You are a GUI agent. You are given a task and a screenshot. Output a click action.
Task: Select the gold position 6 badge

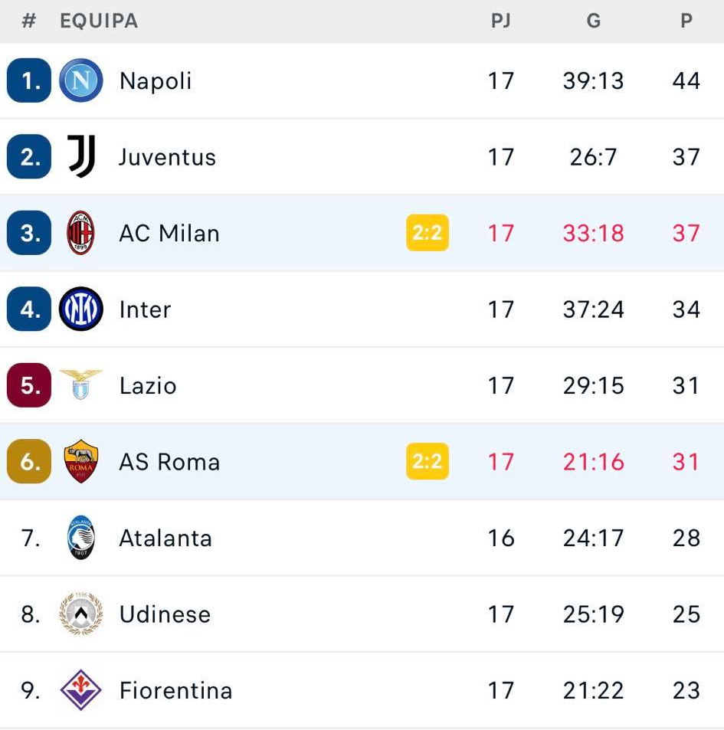29,461
